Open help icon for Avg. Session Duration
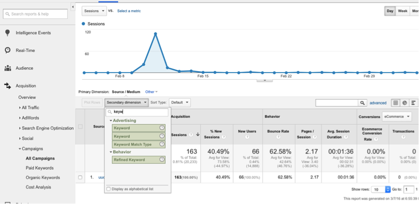The width and height of the screenshot is (419, 204). point(346,137)
